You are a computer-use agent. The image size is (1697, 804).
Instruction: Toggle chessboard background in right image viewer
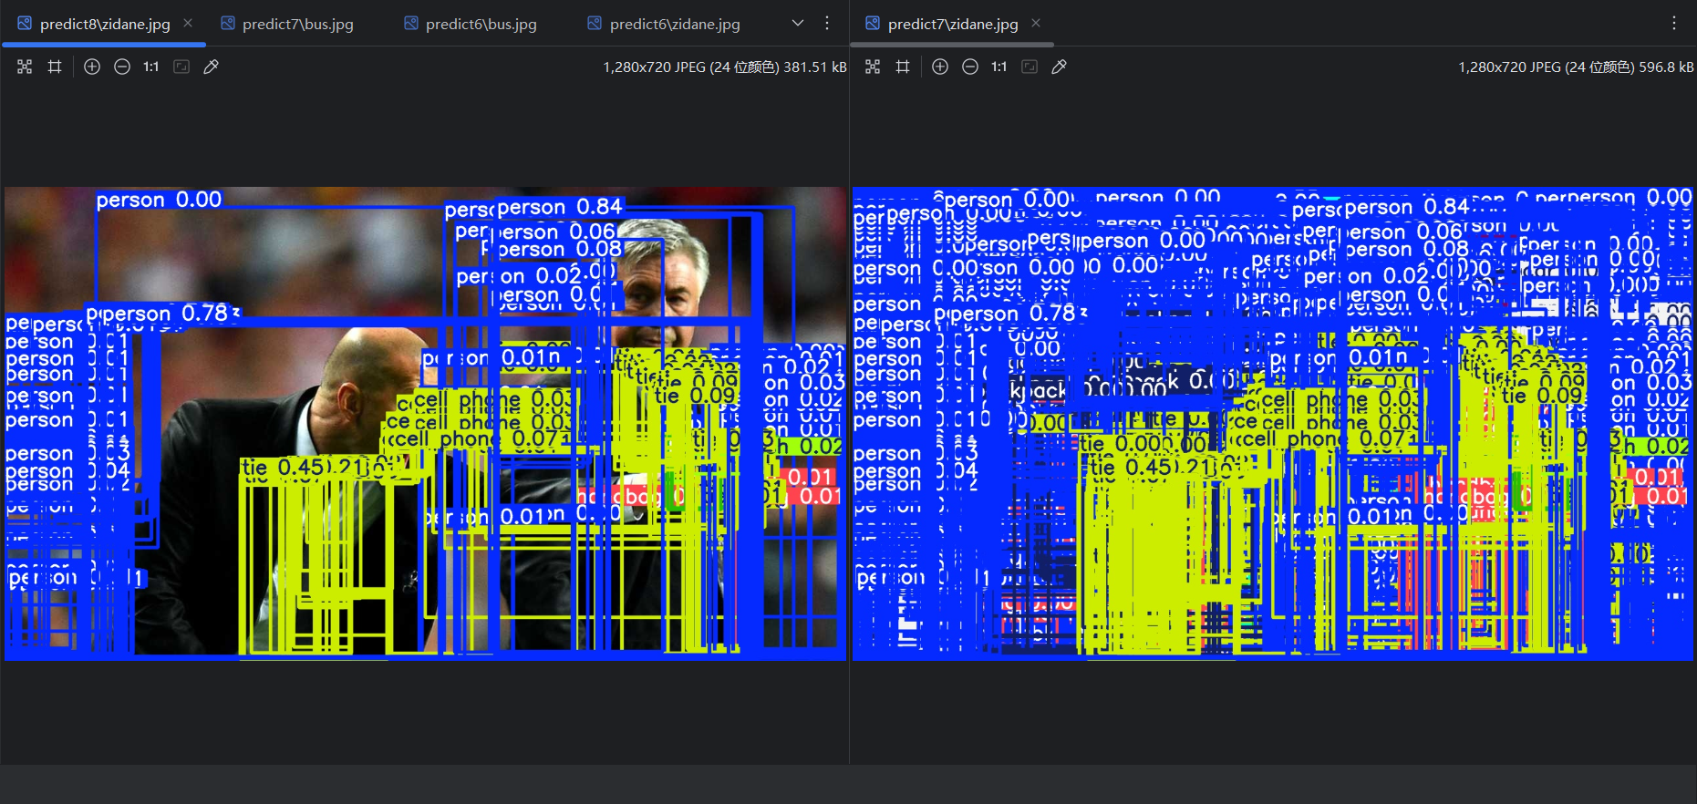873,67
